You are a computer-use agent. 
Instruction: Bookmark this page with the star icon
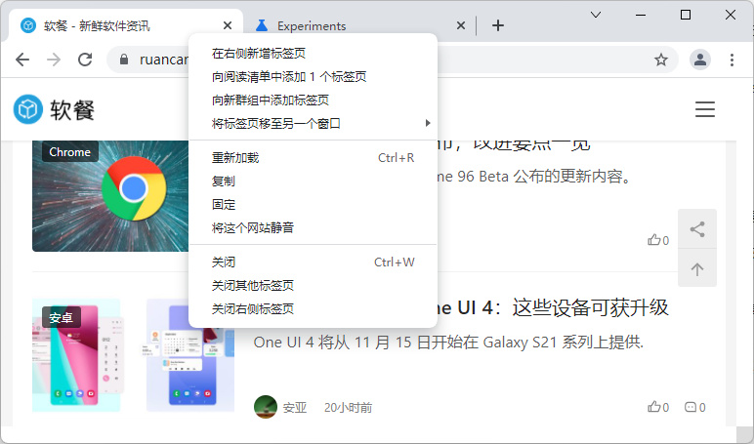[661, 60]
